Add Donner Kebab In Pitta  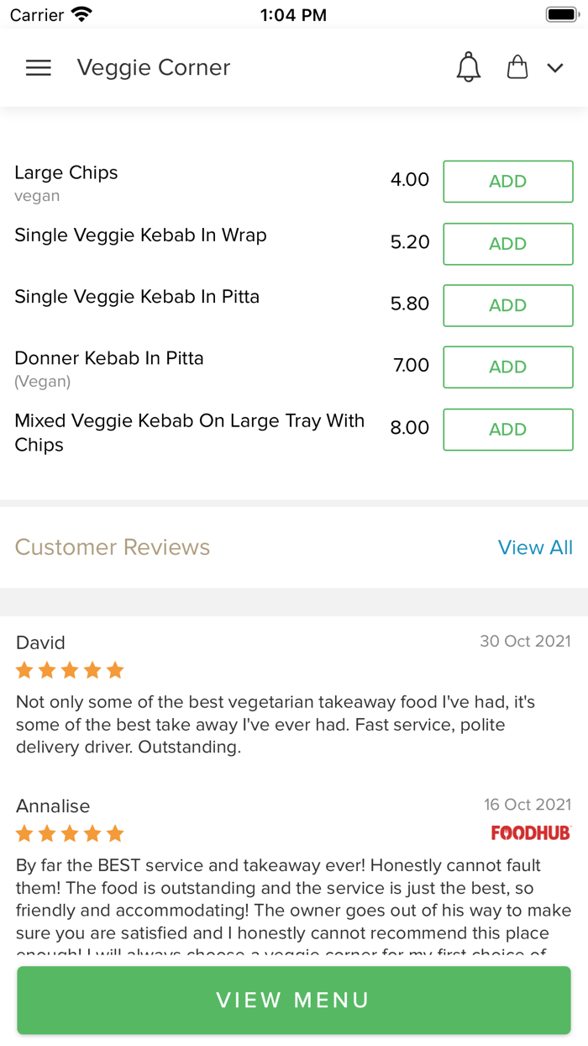tap(507, 367)
